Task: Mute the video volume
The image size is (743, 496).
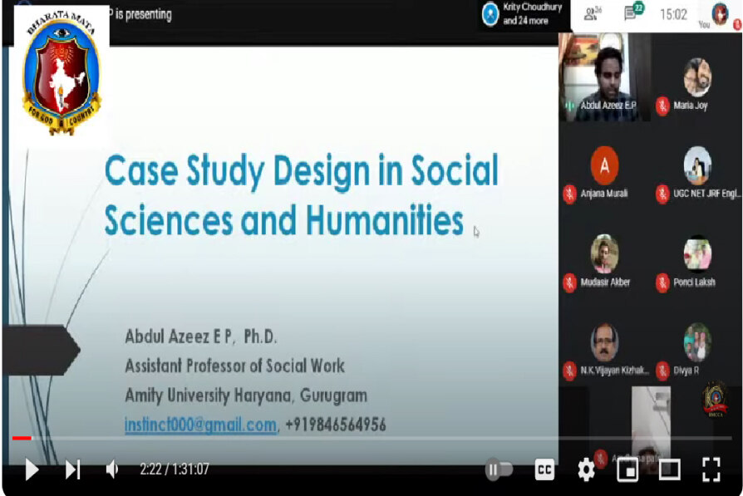Action: tap(112, 469)
